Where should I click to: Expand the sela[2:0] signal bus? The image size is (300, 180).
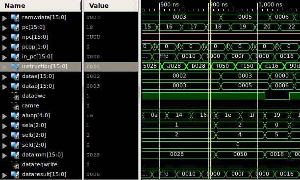[x=4, y=126]
